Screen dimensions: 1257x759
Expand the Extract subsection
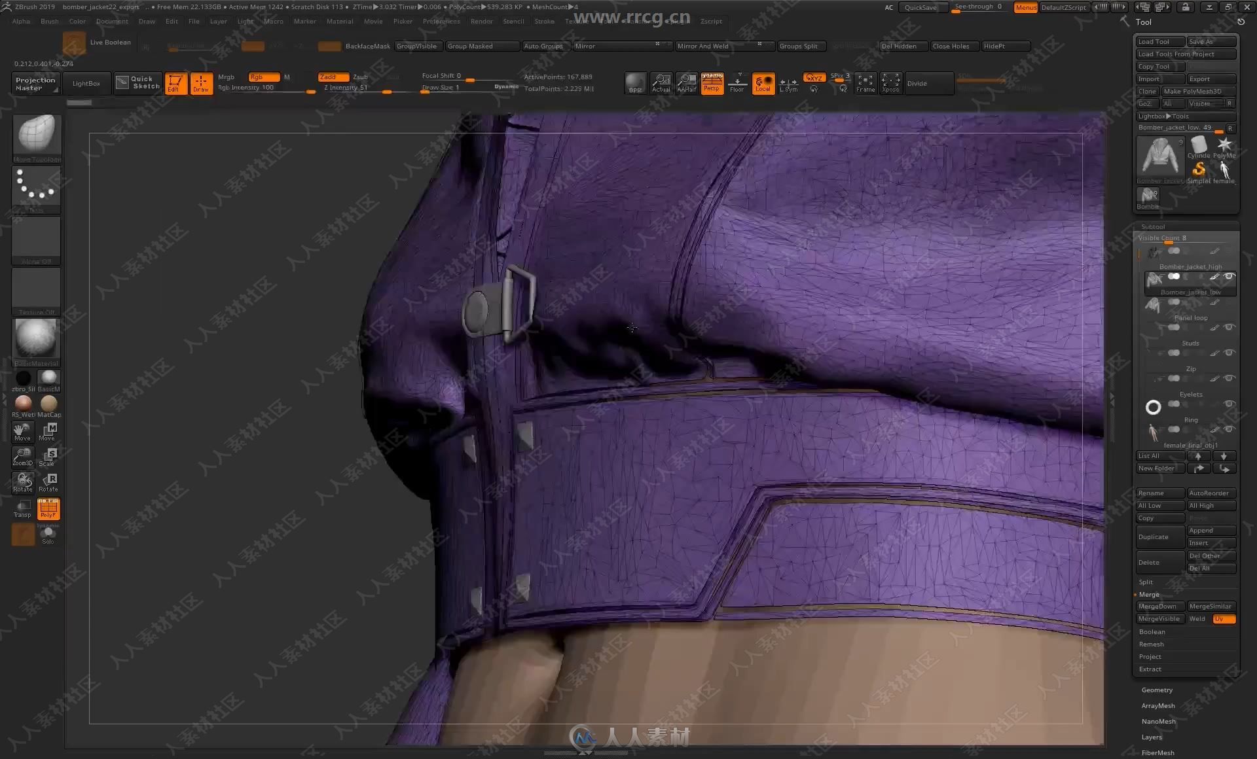1150,669
